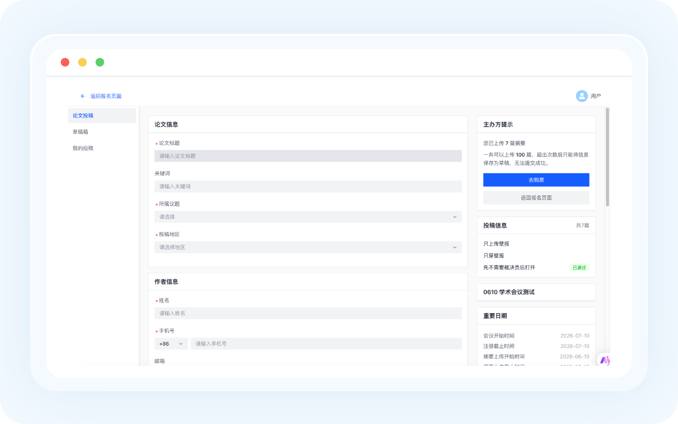Click the floating assistant icon at bottom right
678x424 pixels.
(604, 360)
